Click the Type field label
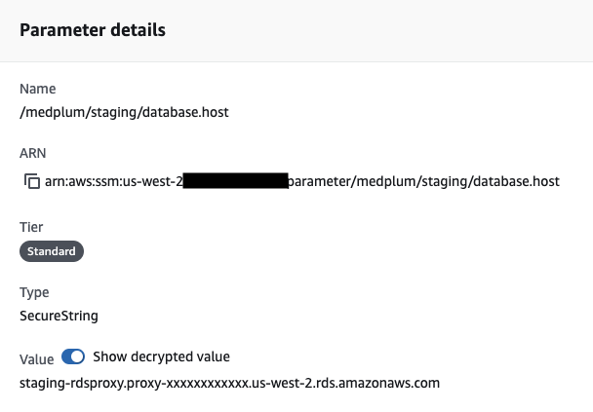The height and width of the screenshot is (412, 593). point(34,292)
